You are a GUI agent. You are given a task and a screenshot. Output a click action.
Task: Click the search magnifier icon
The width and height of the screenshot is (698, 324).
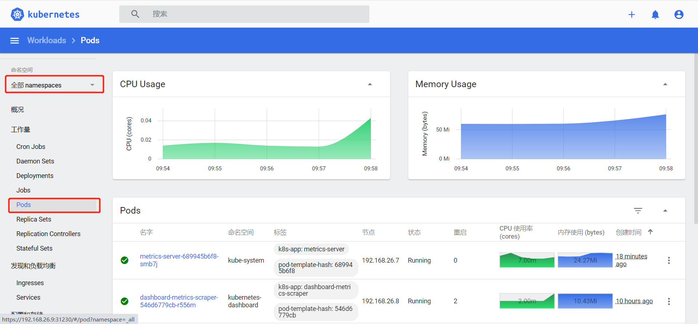[x=135, y=14]
